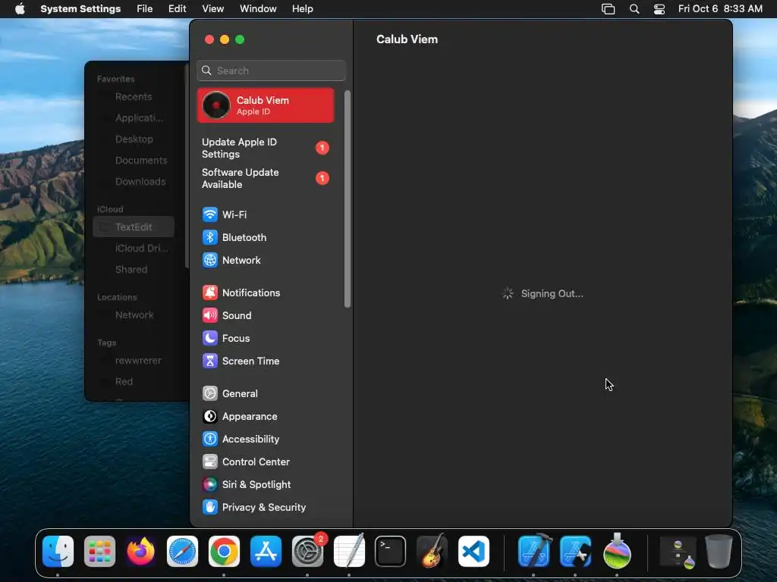Open the View menu
The width and height of the screenshot is (777, 582).
(212, 9)
